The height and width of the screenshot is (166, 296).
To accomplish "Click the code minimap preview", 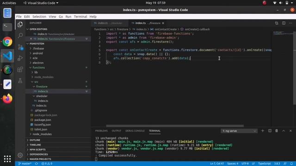I will click(283, 33).
